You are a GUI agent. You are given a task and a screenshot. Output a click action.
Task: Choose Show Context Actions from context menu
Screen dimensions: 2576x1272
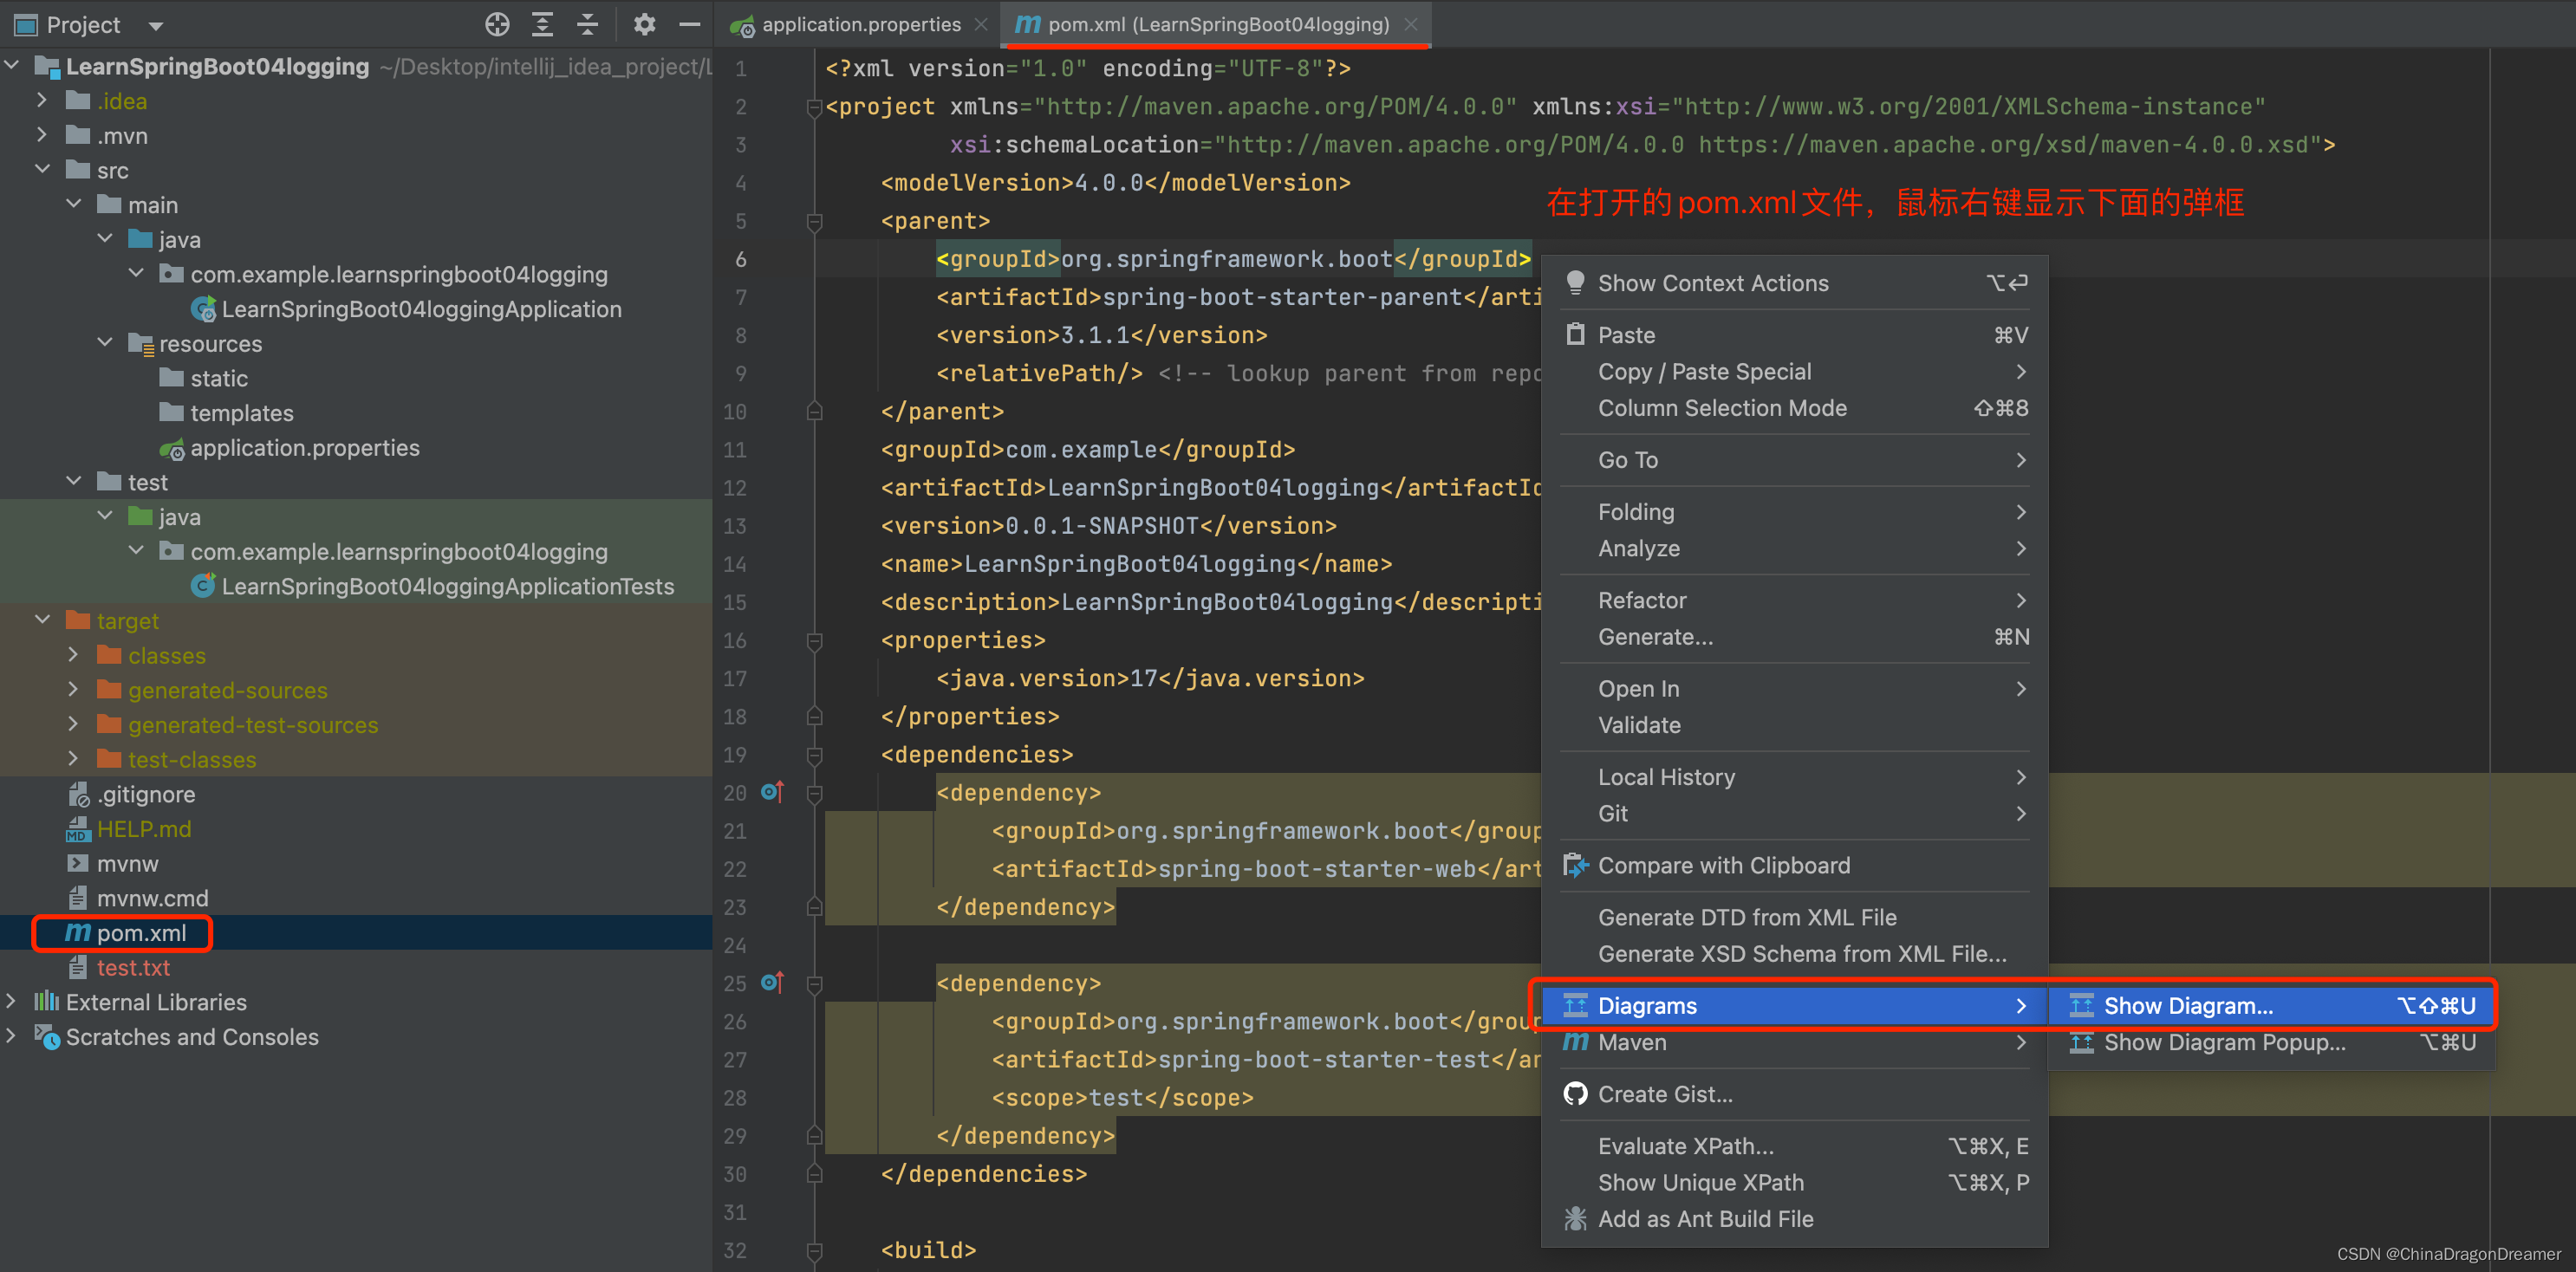pos(1795,283)
